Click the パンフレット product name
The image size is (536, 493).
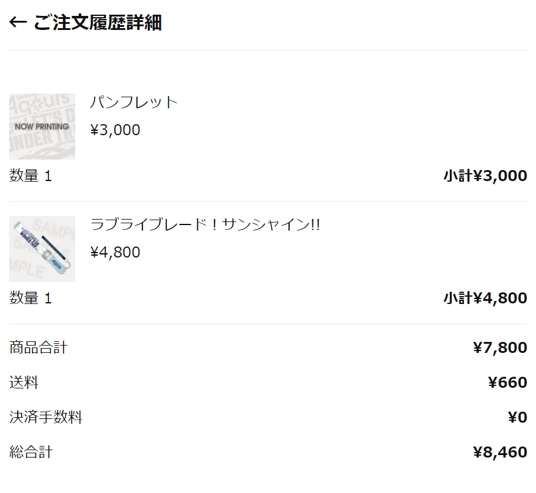click(x=134, y=102)
